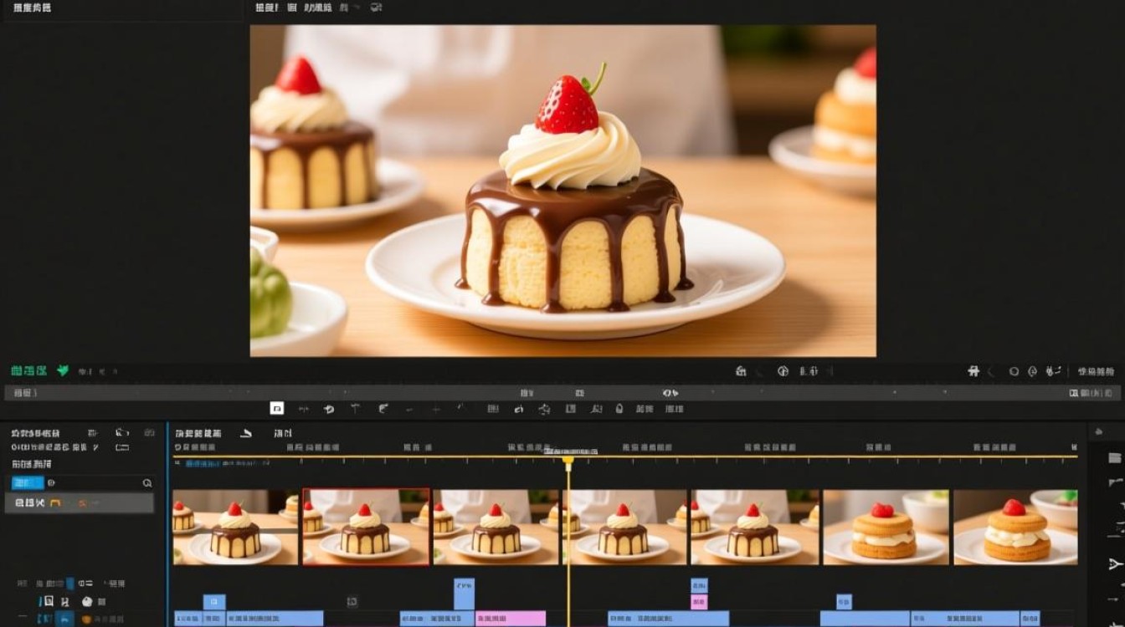Select the small pink clip beneath the small blue clip

coord(699,602)
